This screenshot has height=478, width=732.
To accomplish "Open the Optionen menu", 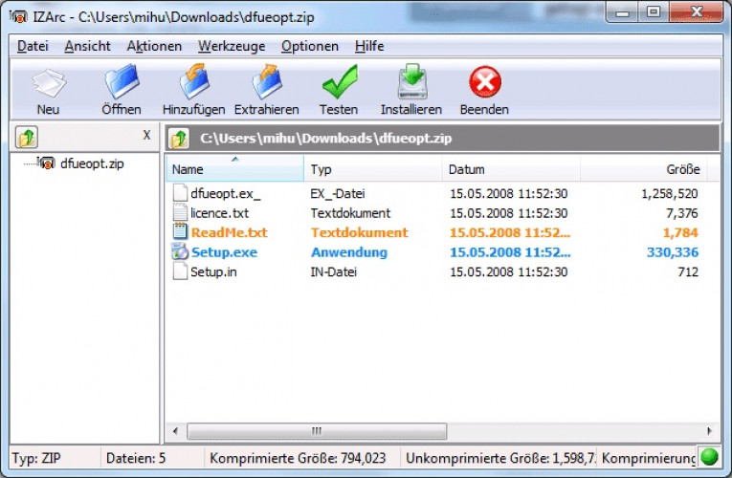I will click(x=309, y=46).
